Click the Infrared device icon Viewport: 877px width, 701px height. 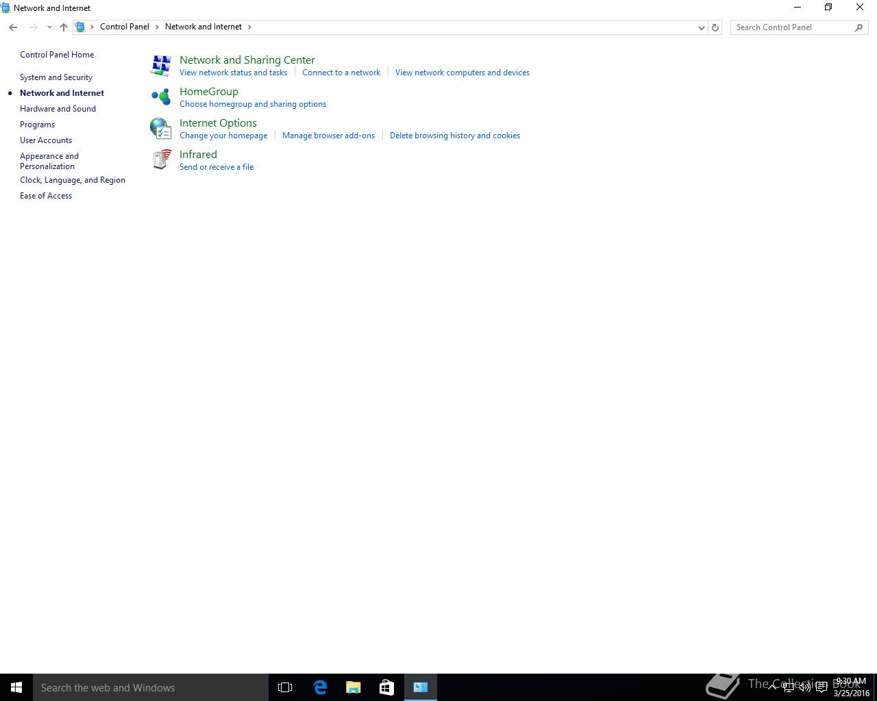tap(161, 160)
